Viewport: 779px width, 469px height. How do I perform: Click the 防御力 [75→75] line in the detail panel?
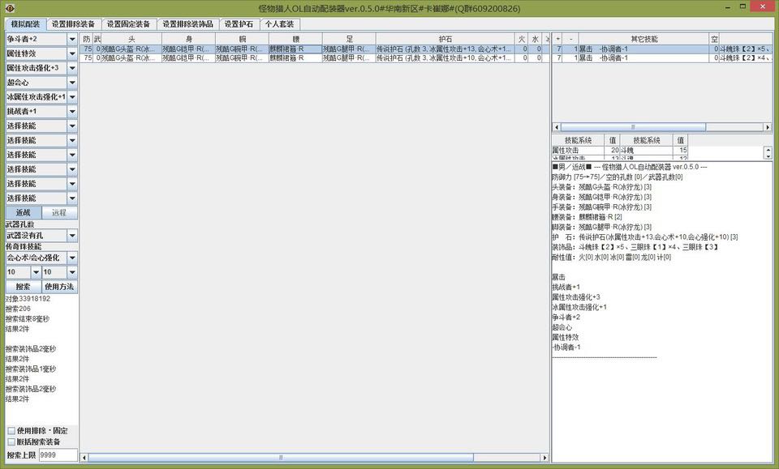[x=617, y=177]
